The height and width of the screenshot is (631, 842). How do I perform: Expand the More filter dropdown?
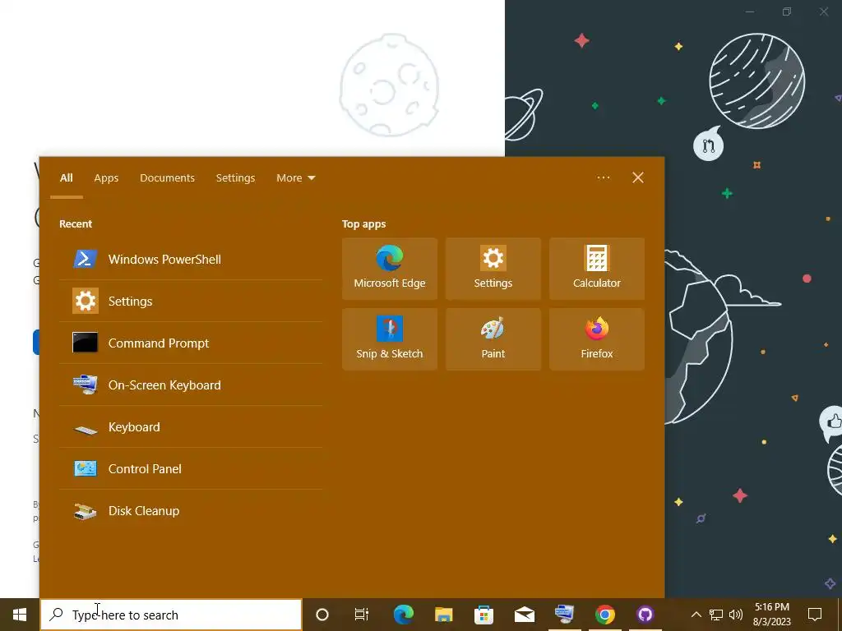[x=295, y=178]
